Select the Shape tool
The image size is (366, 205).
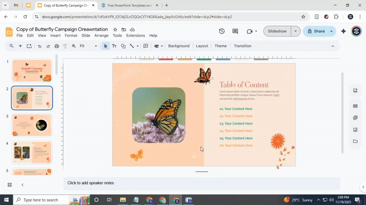pos(123,46)
